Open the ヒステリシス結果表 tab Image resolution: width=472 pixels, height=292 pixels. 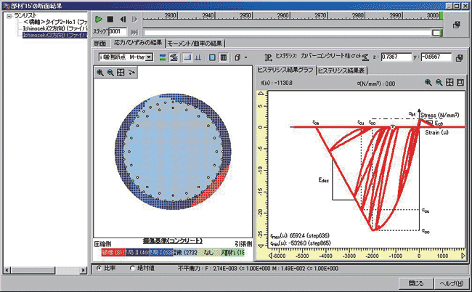pos(341,70)
